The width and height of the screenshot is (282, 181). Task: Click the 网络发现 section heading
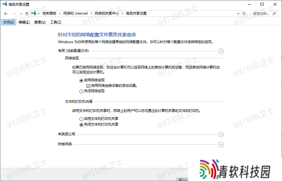tap(72, 58)
